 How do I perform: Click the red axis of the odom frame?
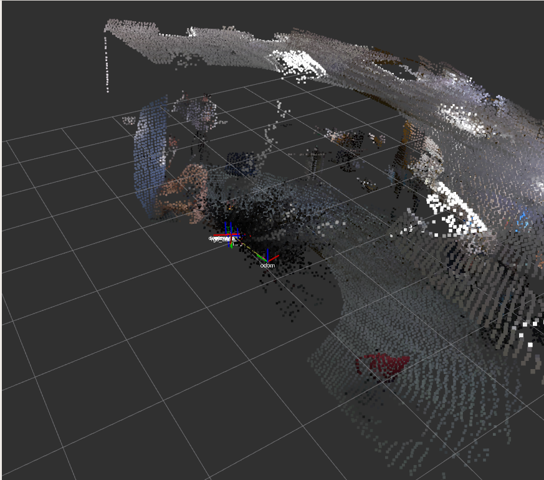point(274,257)
